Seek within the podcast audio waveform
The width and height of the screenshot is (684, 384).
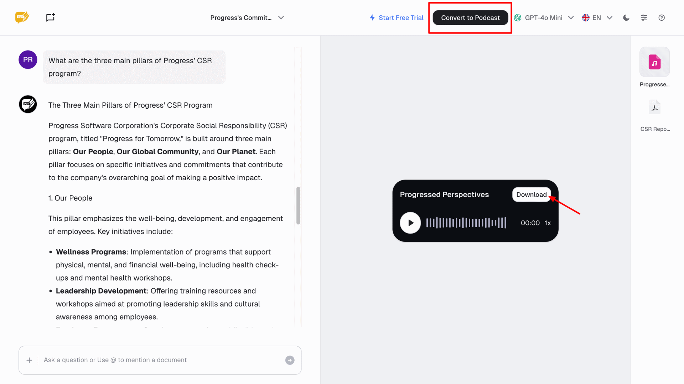coord(466,223)
